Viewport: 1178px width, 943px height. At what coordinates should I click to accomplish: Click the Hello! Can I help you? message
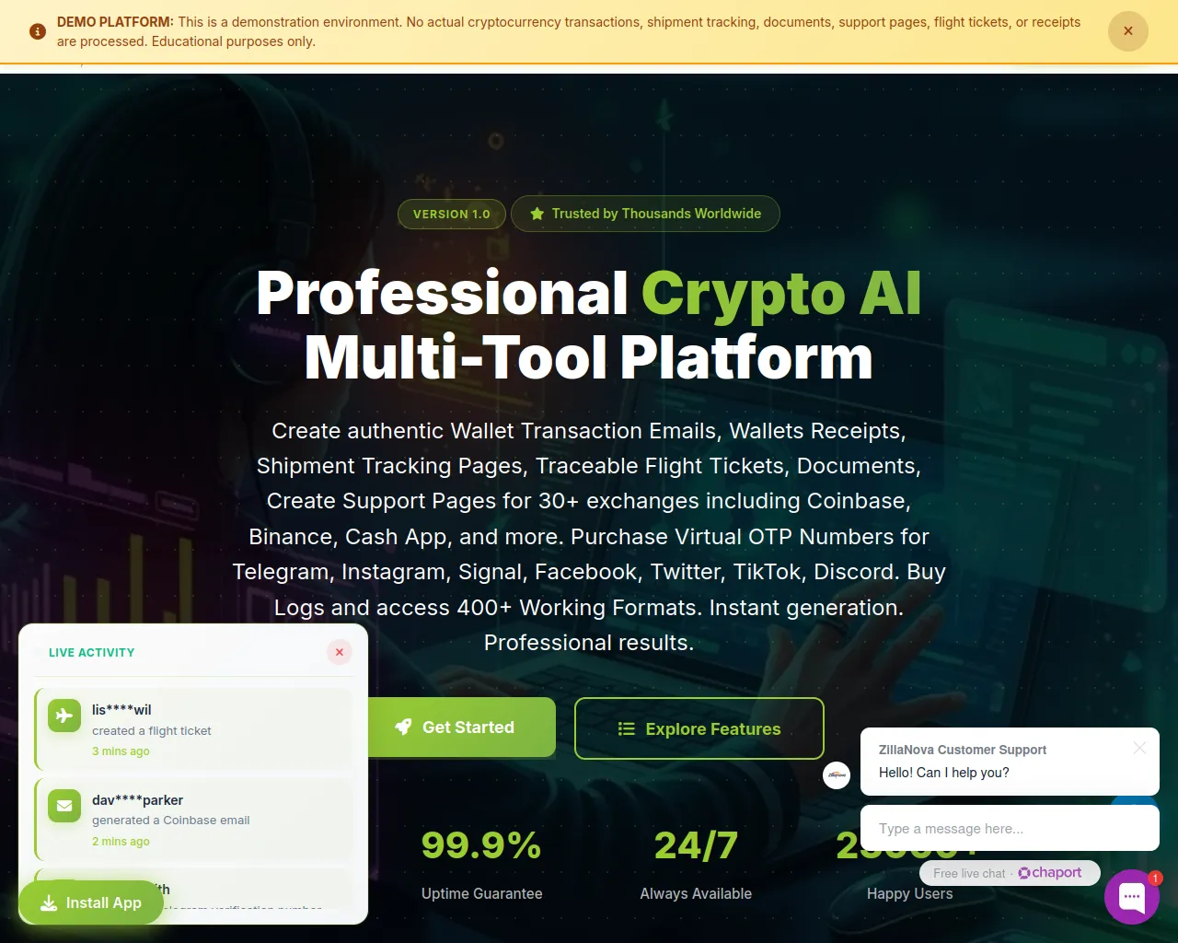click(944, 773)
